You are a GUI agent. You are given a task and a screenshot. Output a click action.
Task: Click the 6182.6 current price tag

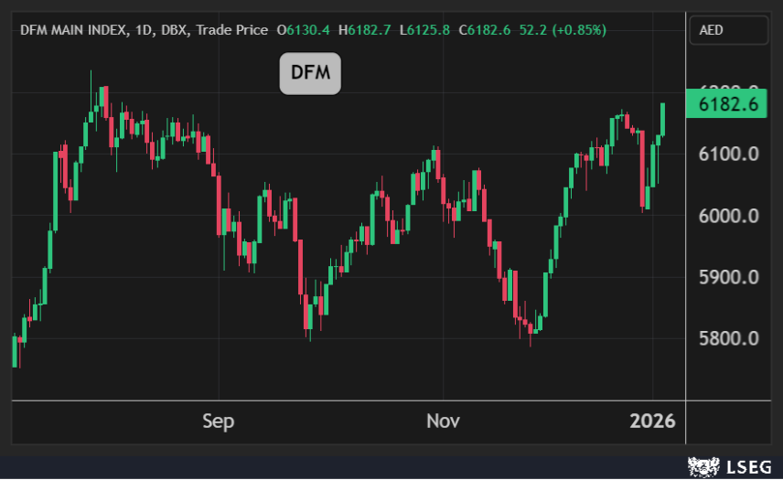(x=727, y=105)
